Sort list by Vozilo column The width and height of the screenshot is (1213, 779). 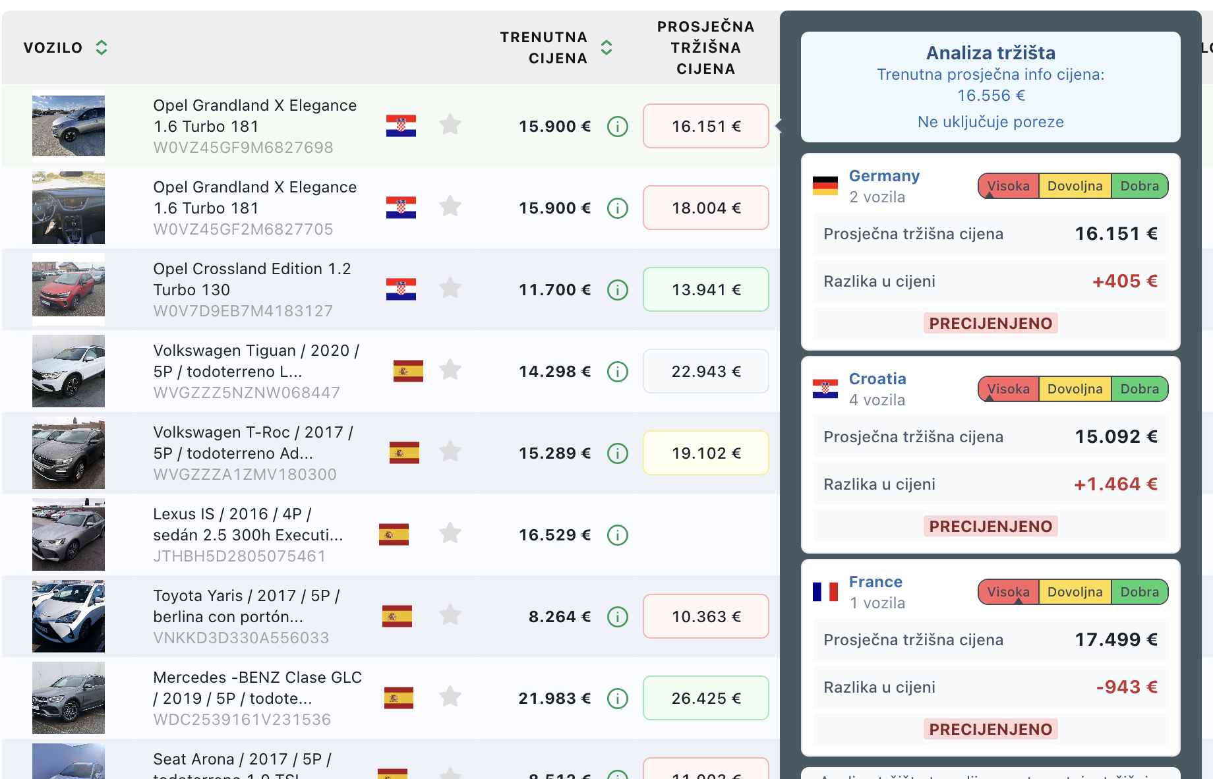[101, 47]
